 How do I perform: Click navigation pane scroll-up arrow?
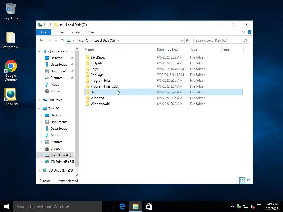pyautogui.click(x=77, y=48)
